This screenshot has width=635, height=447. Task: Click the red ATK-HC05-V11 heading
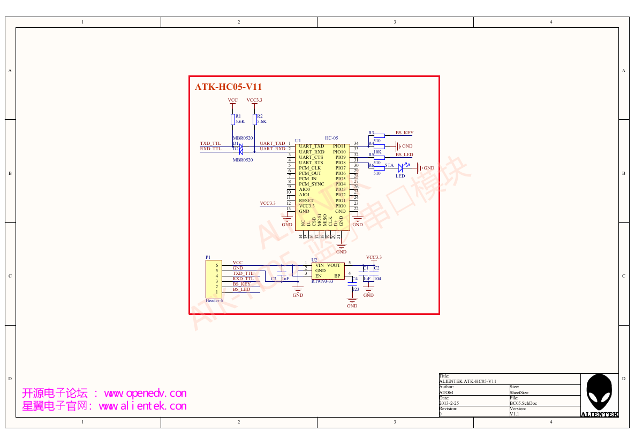coord(229,87)
